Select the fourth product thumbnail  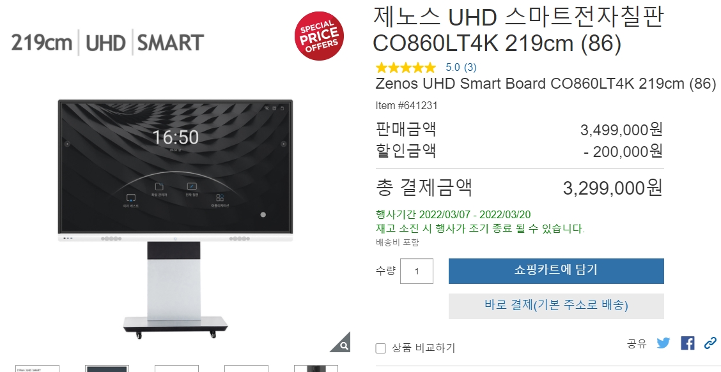tap(246, 368)
